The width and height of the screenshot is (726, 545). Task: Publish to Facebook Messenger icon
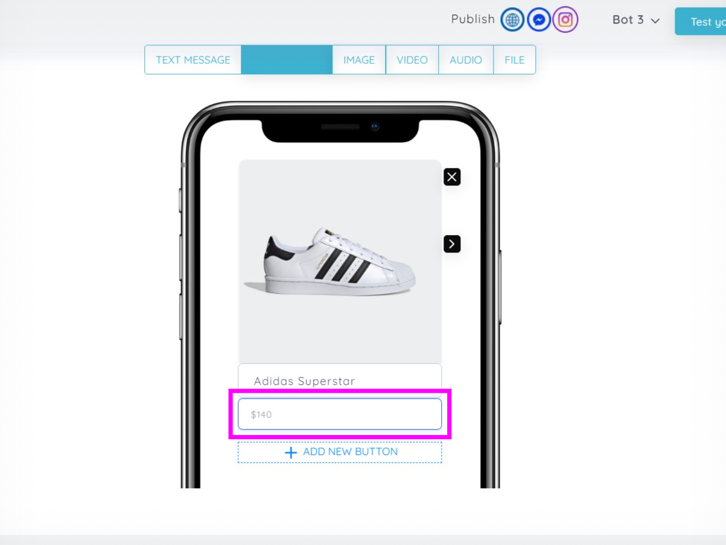(x=539, y=20)
